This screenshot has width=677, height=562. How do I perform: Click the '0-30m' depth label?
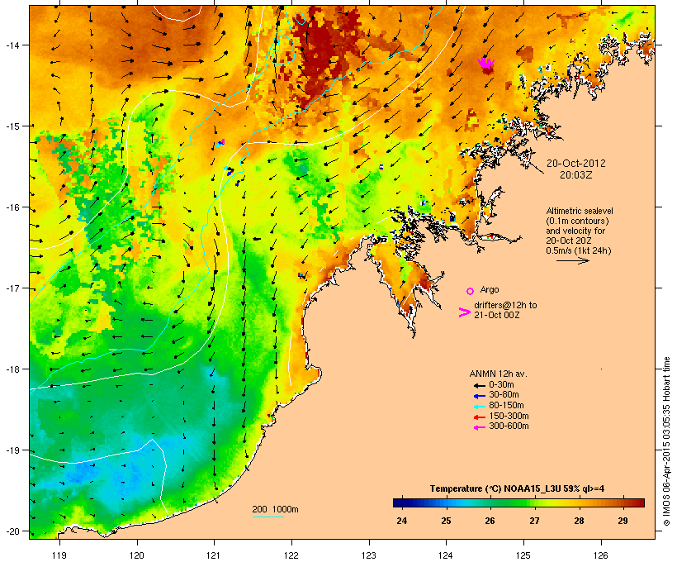click(x=501, y=385)
